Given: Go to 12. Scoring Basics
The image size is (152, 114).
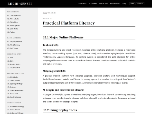Looking at the screenshot, I should [x=14, y=64].
